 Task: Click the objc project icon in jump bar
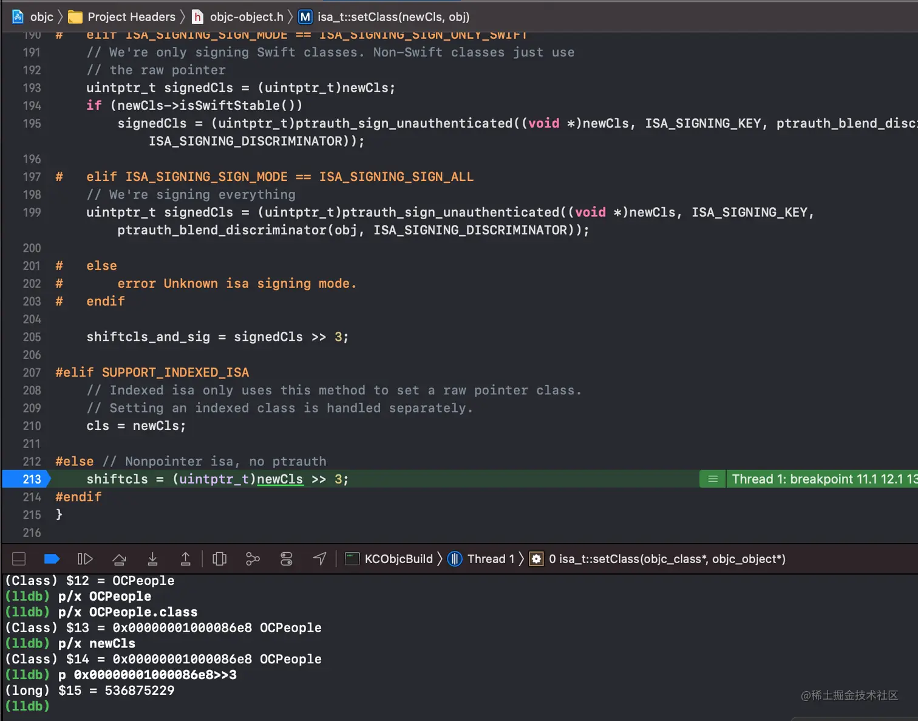18,16
